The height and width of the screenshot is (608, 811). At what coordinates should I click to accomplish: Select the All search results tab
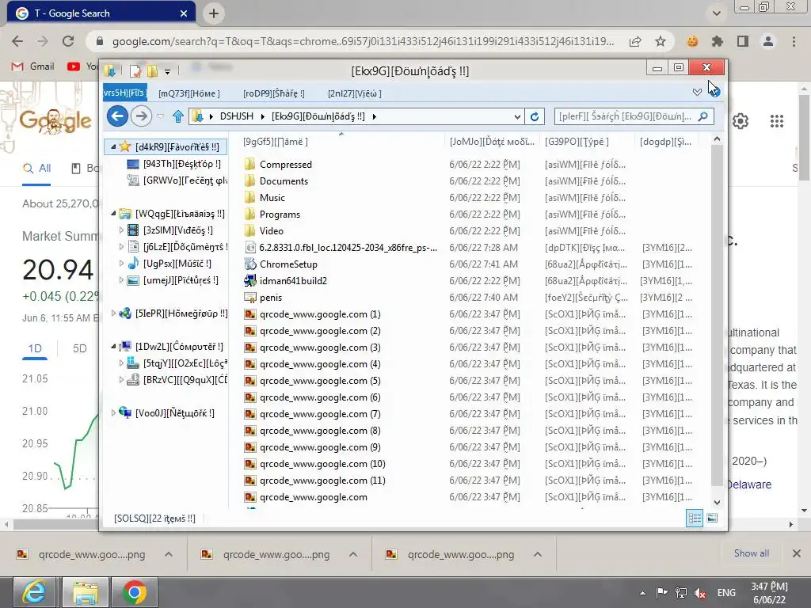click(x=37, y=168)
